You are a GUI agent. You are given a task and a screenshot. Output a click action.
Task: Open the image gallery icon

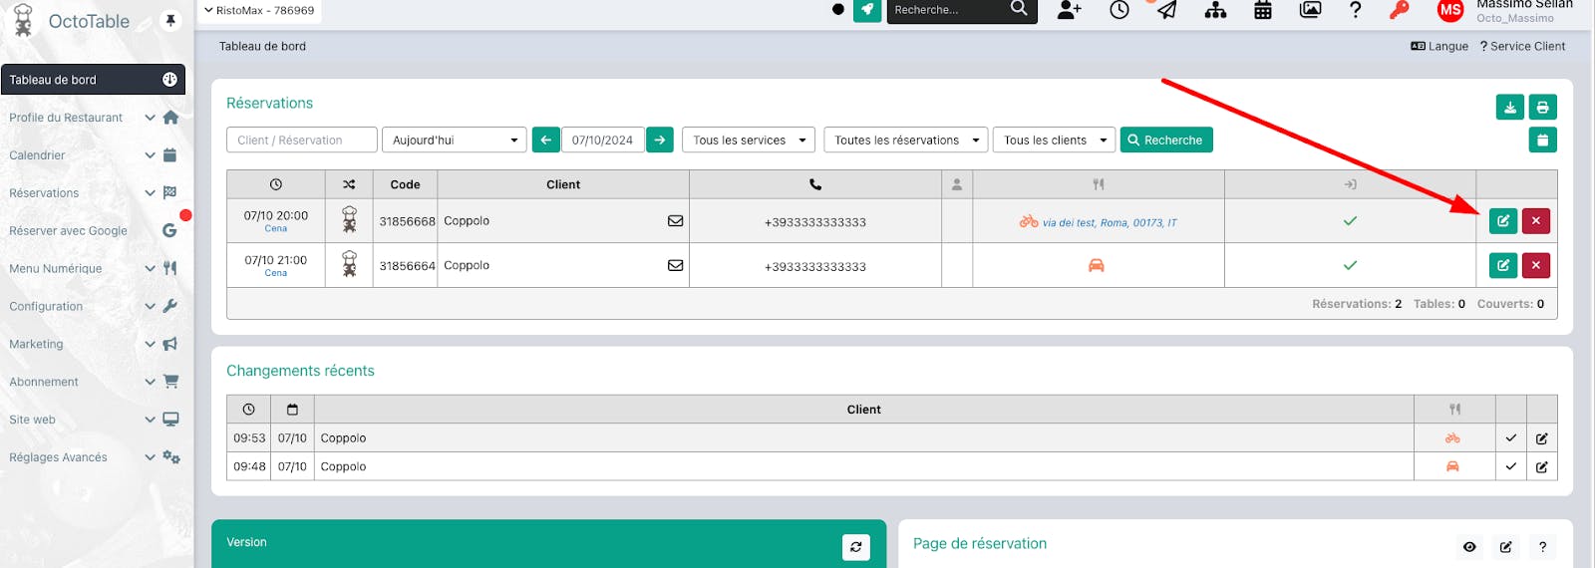click(x=1311, y=10)
